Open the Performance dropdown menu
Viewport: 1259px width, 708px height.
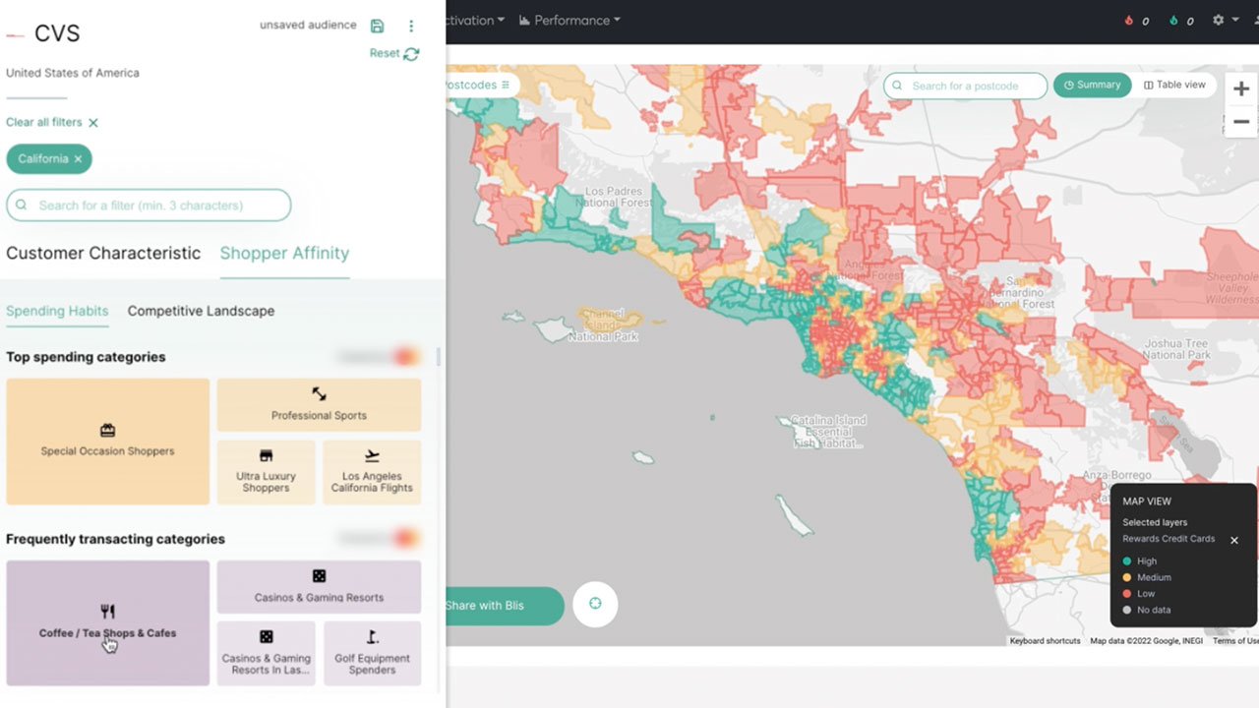(x=570, y=20)
